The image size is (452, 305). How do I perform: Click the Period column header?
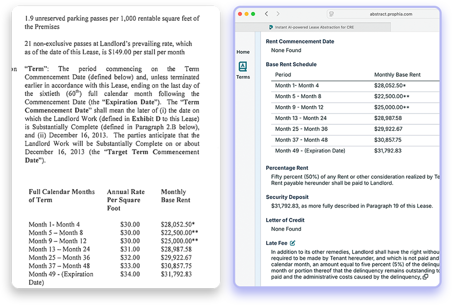[x=283, y=75]
